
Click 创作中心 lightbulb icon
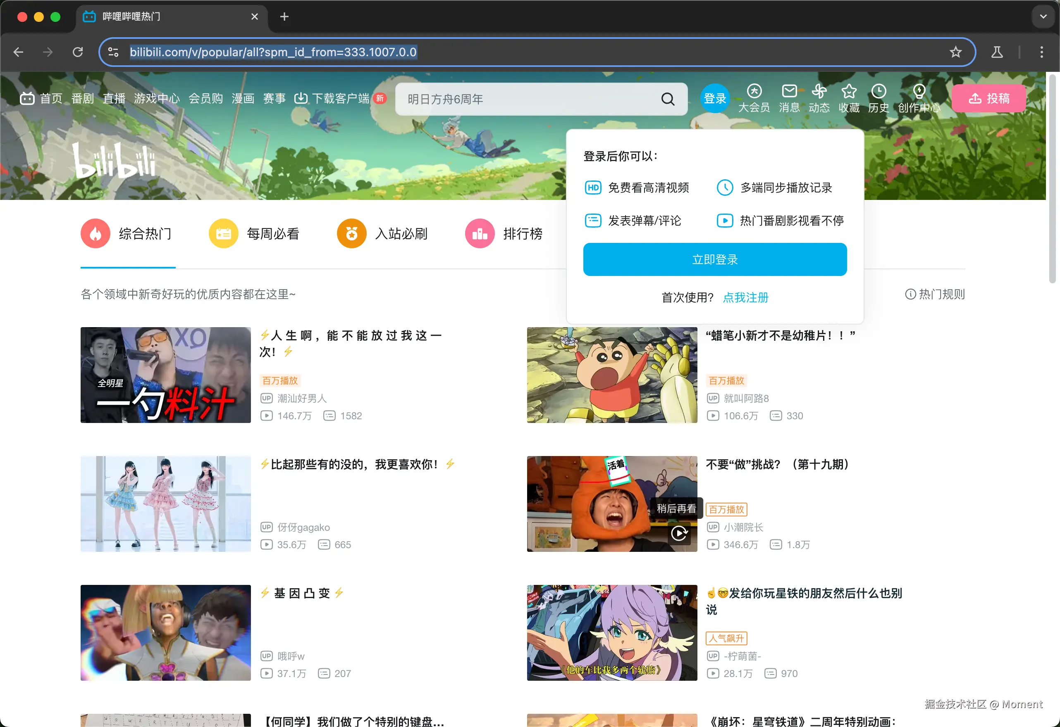pyautogui.click(x=919, y=91)
